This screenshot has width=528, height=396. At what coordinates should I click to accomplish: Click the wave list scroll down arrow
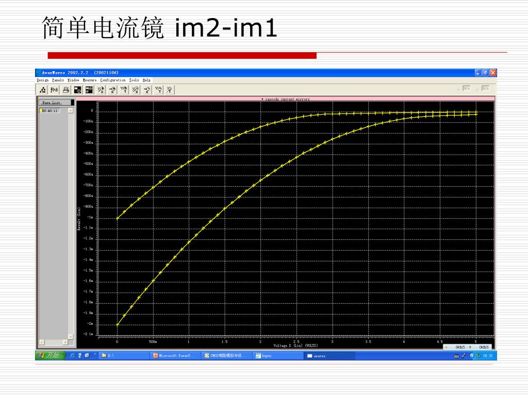point(71,336)
